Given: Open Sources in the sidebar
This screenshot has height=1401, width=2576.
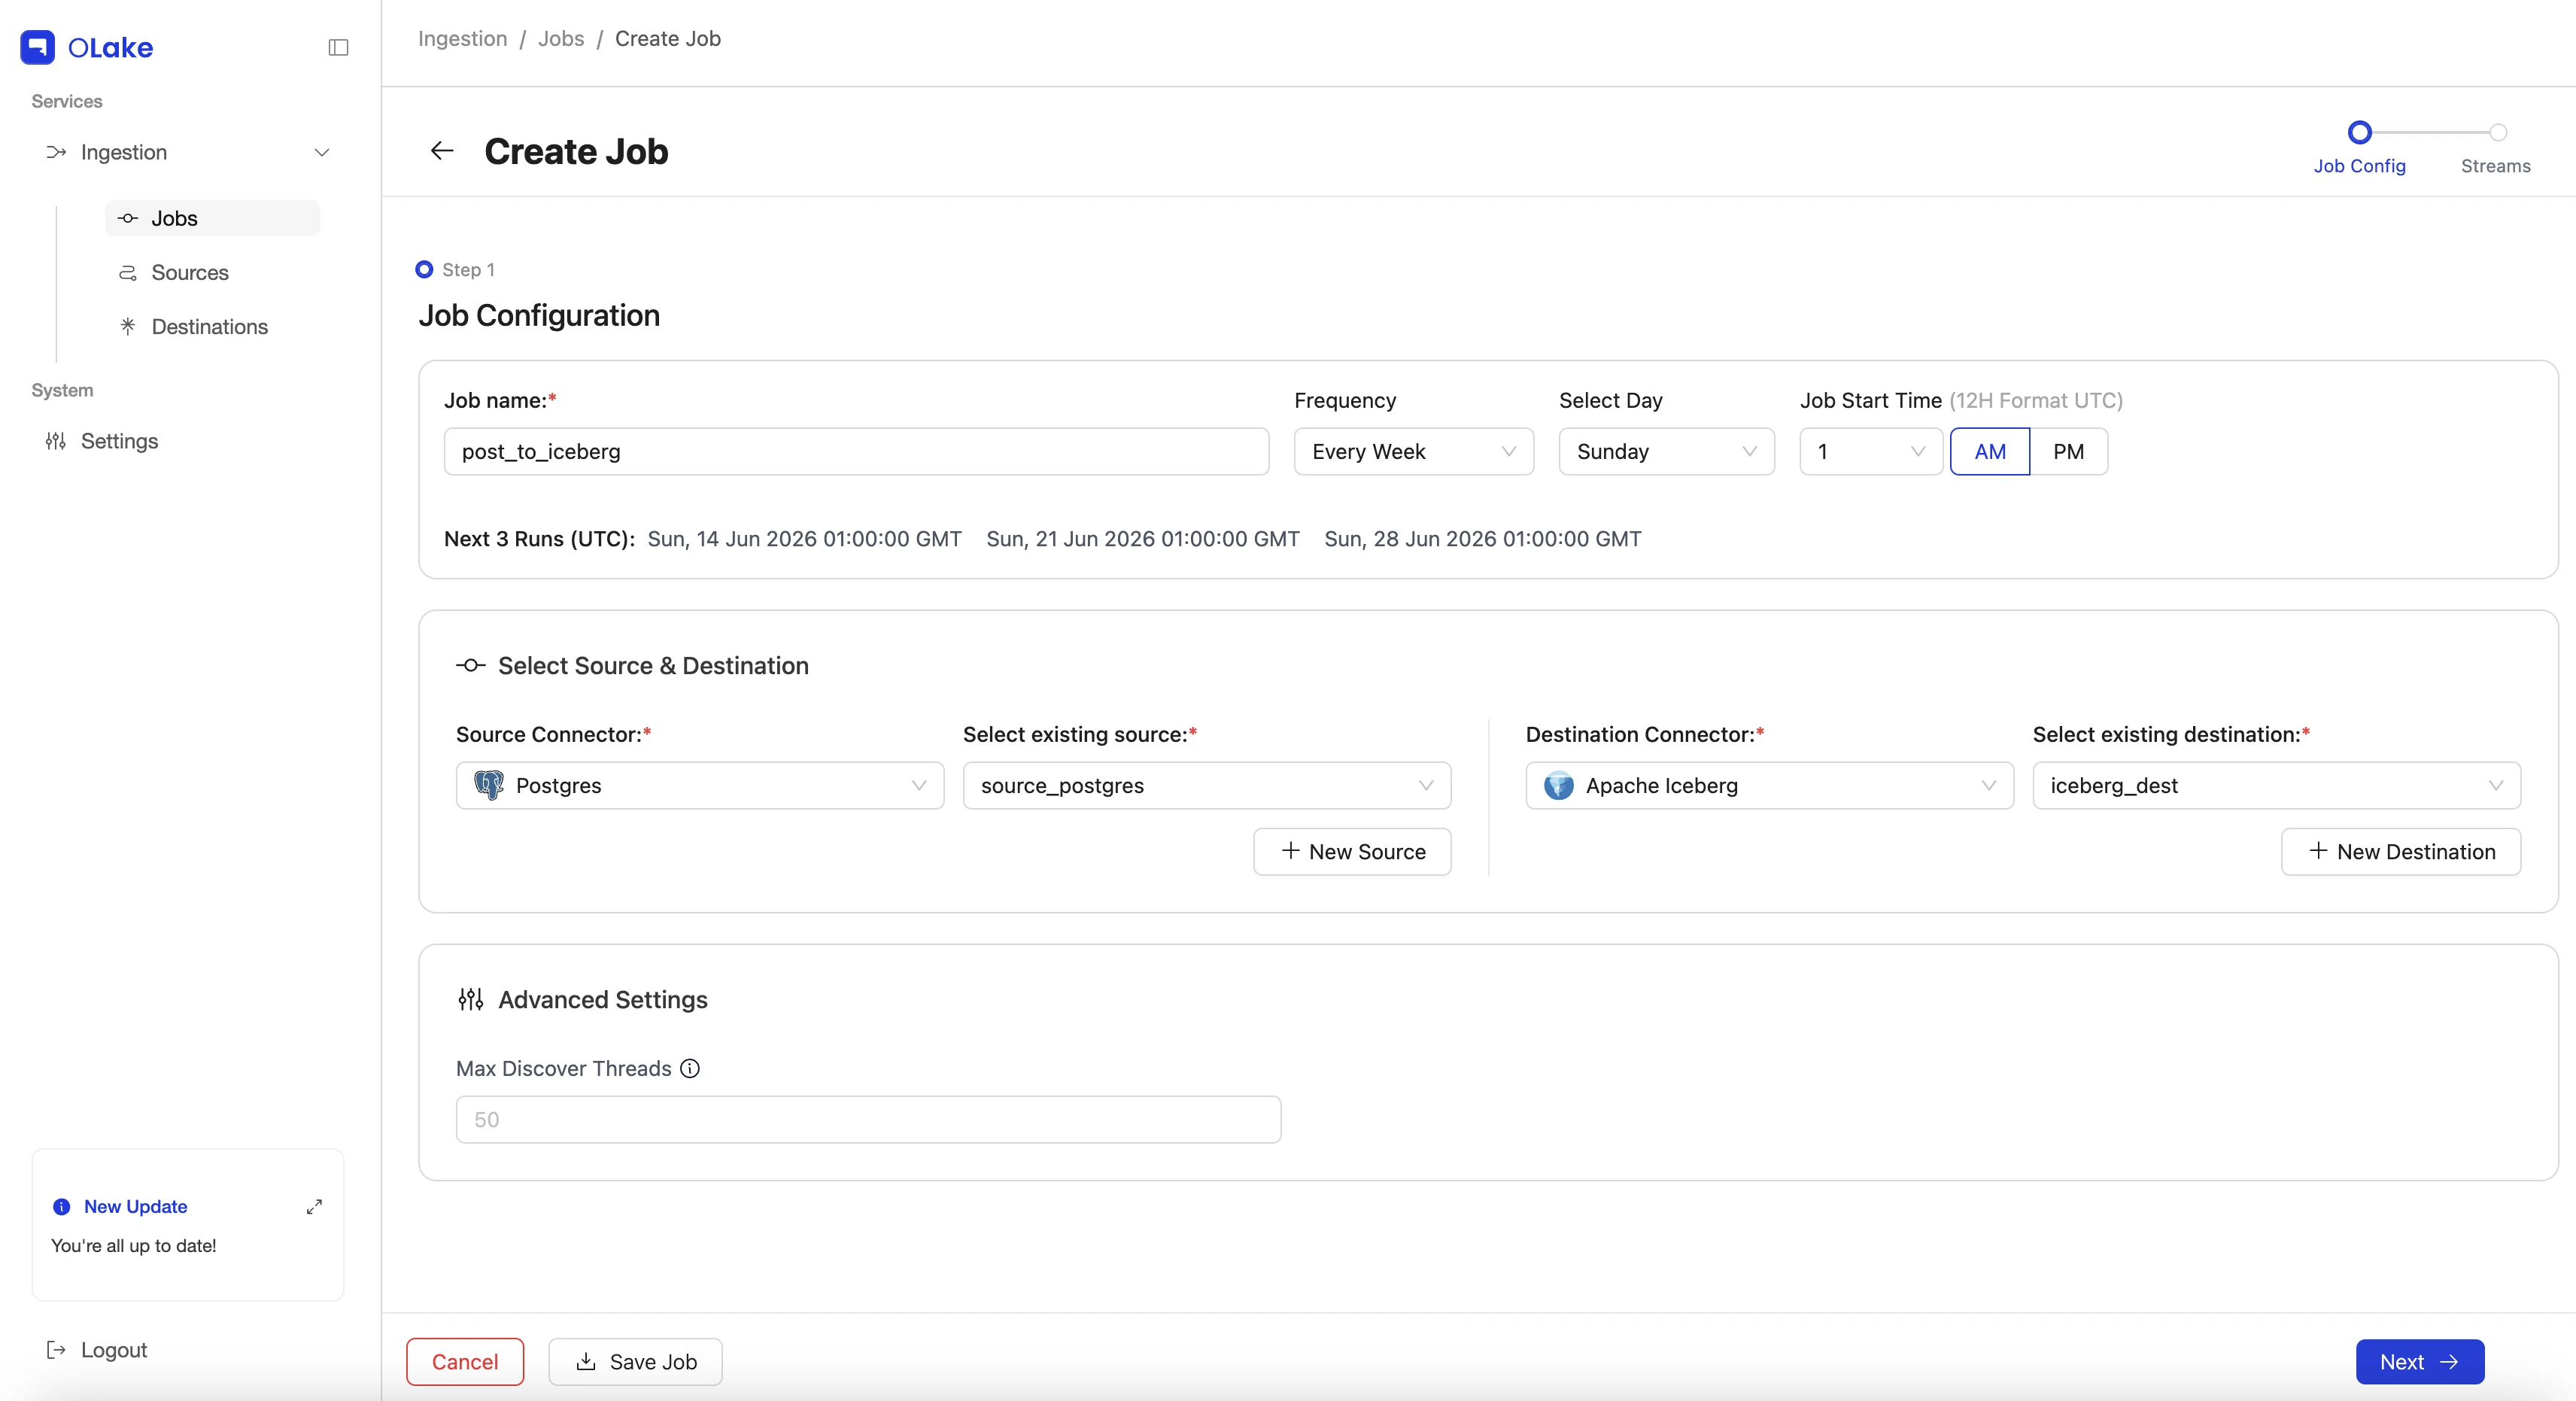Looking at the screenshot, I should [213, 272].
